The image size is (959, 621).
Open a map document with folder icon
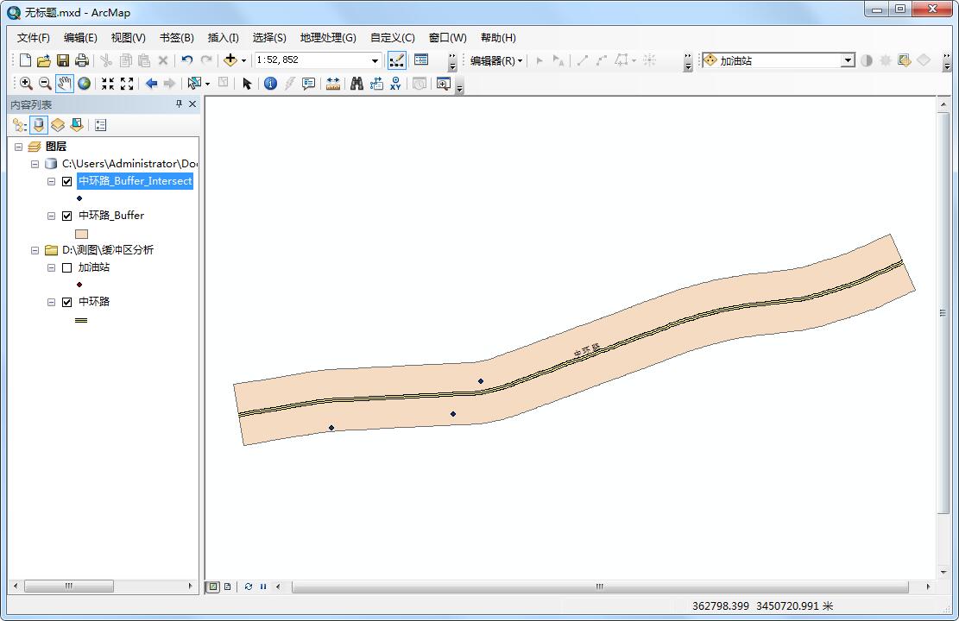click(x=43, y=60)
